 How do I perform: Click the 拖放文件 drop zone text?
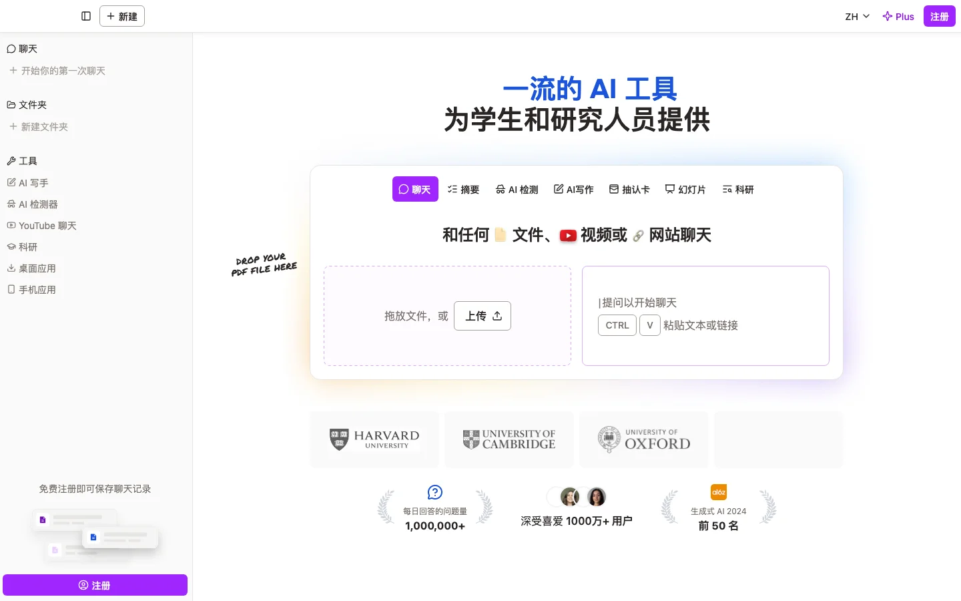(x=416, y=316)
